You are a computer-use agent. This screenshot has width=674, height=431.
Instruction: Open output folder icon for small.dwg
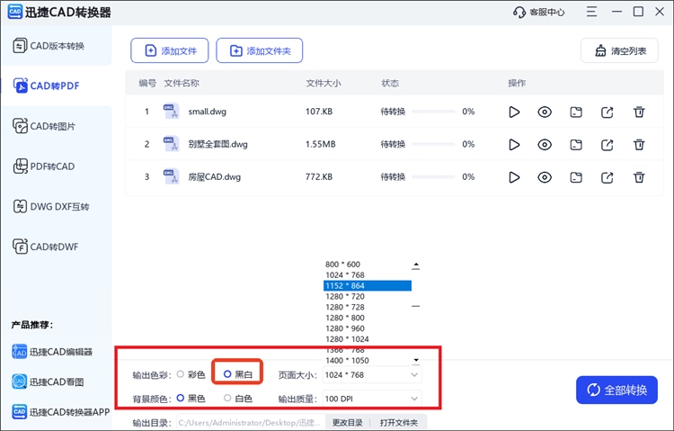576,112
